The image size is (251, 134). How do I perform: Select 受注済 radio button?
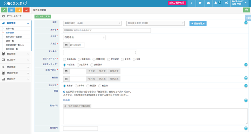point(123,60)
